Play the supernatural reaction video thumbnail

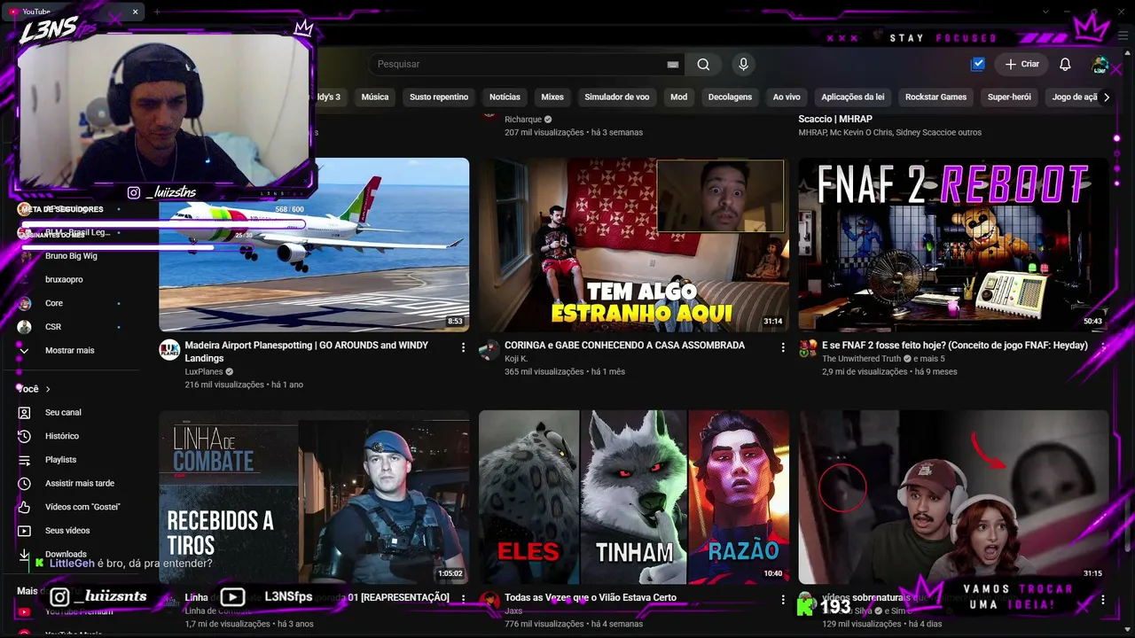coord(953,496)
